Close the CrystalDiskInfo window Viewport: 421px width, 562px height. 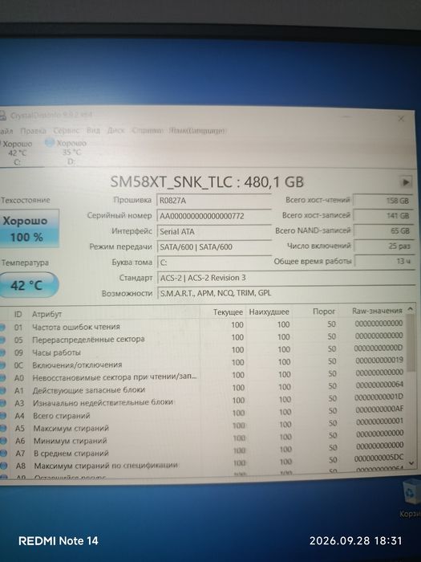(401, 119)
